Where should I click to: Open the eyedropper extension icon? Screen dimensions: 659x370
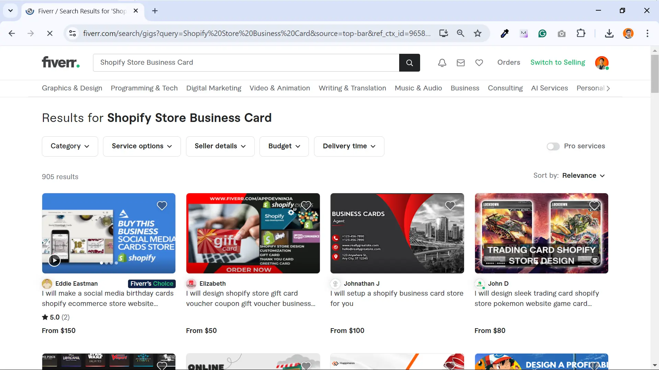point(505,33)
